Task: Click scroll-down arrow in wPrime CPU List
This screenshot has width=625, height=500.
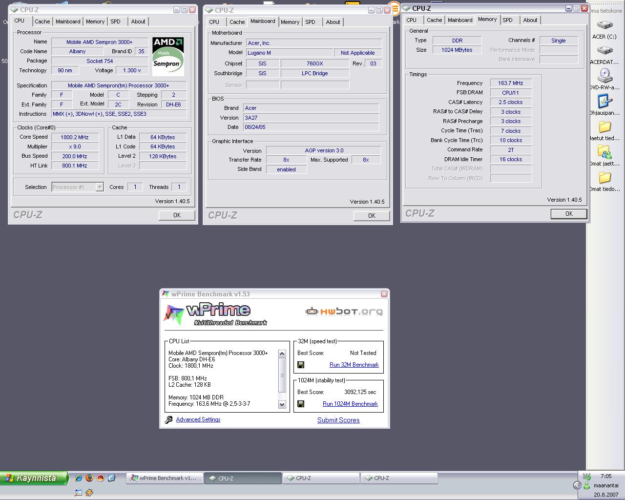Action: [282, 404]
